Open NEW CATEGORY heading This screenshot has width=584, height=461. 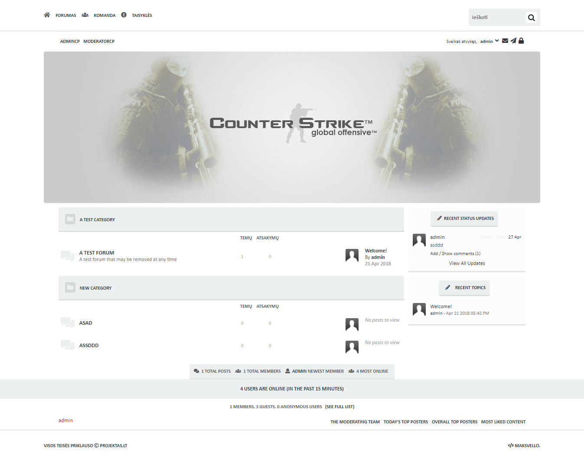click(95, 288)
